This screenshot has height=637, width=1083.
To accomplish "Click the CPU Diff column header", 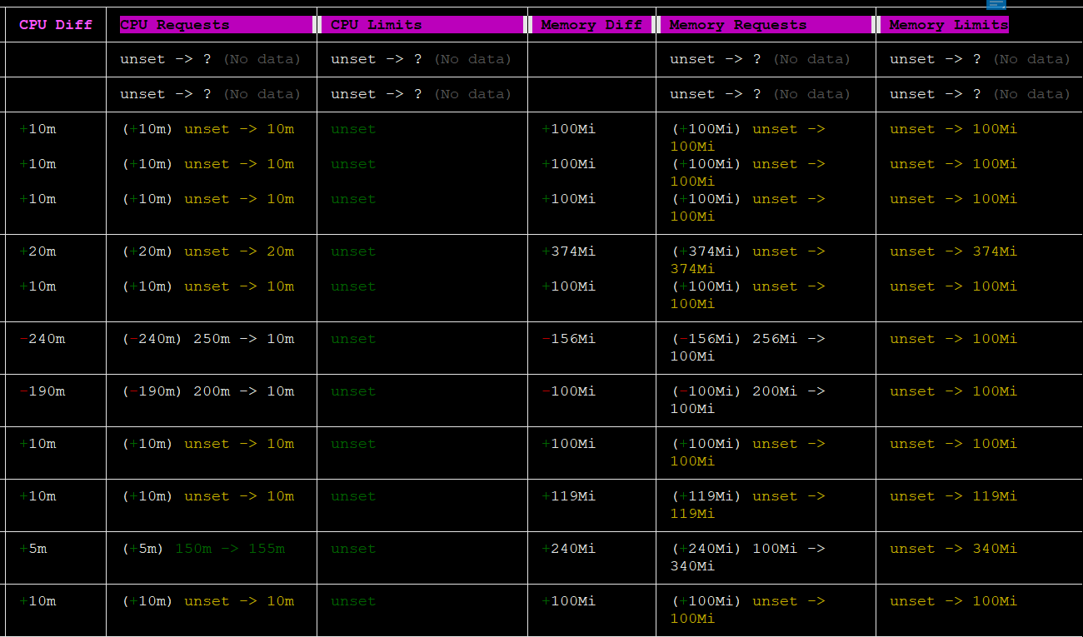I will click(x=55, y=25).
